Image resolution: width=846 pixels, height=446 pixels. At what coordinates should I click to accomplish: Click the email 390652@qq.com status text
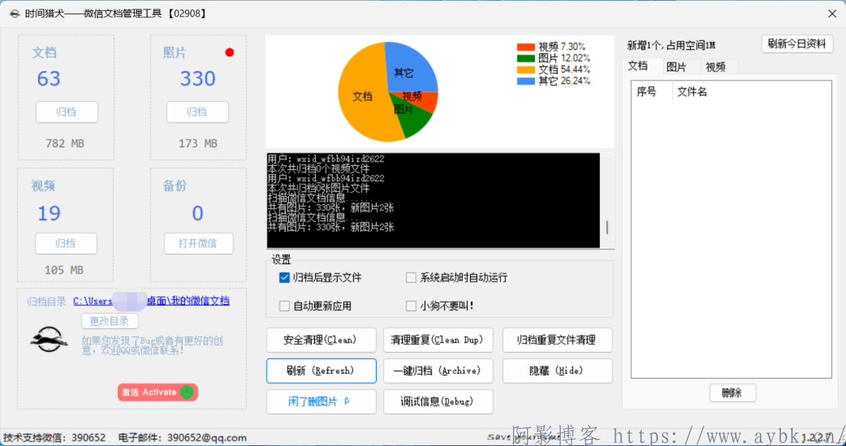point(183,437)
